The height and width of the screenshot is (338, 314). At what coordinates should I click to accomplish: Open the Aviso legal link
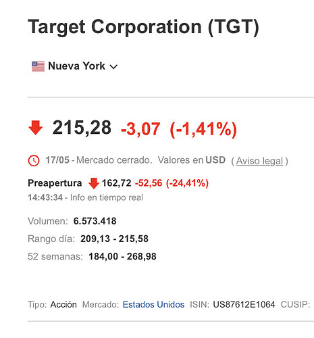[x=259, y=161]
